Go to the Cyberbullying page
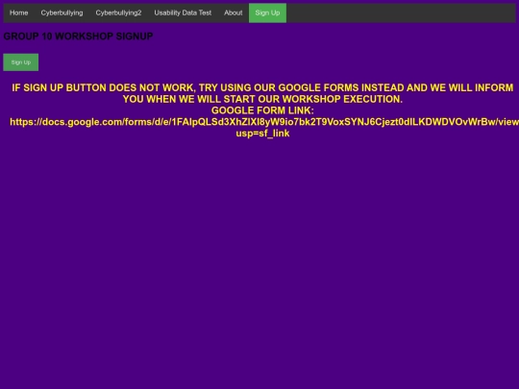 [x=62, y=12]
